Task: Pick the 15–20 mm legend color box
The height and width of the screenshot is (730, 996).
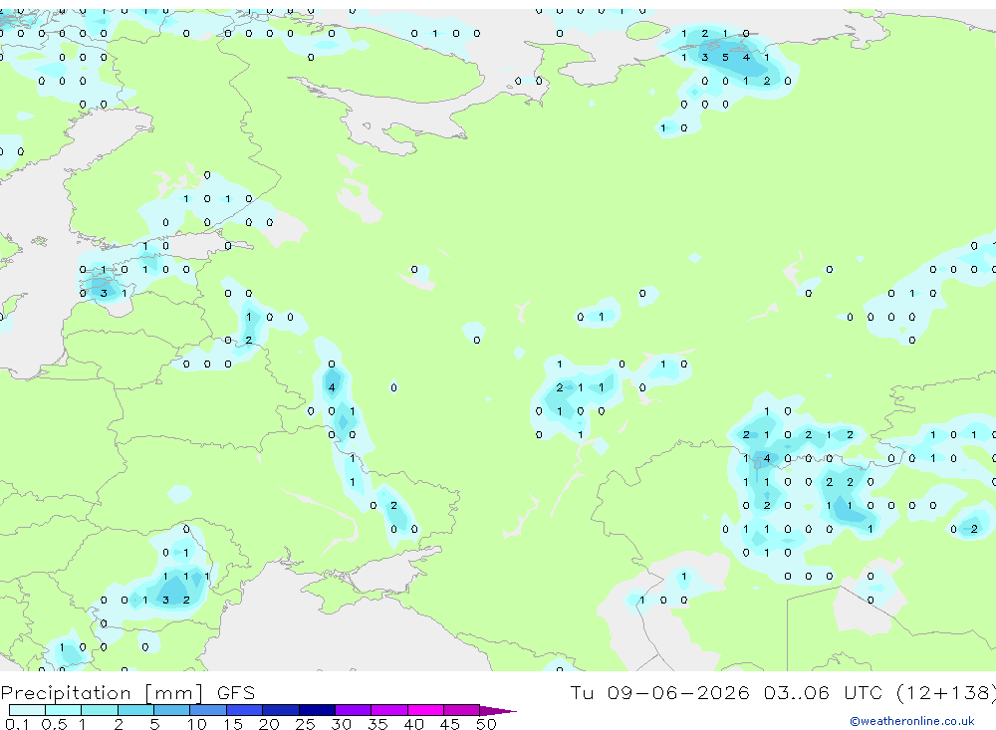Action: pos(245,710)
